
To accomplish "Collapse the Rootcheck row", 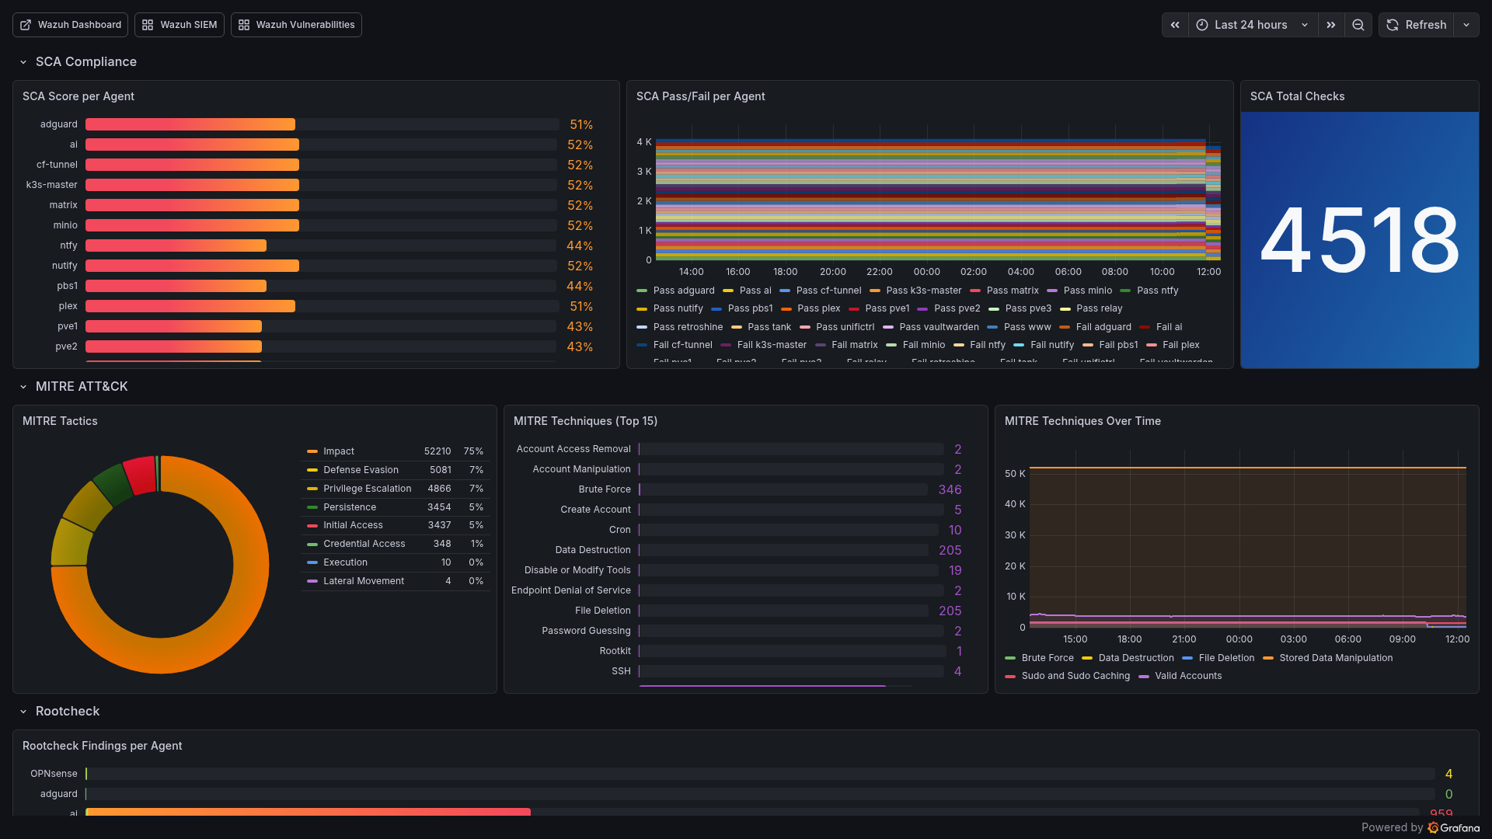I will (23, 712).
